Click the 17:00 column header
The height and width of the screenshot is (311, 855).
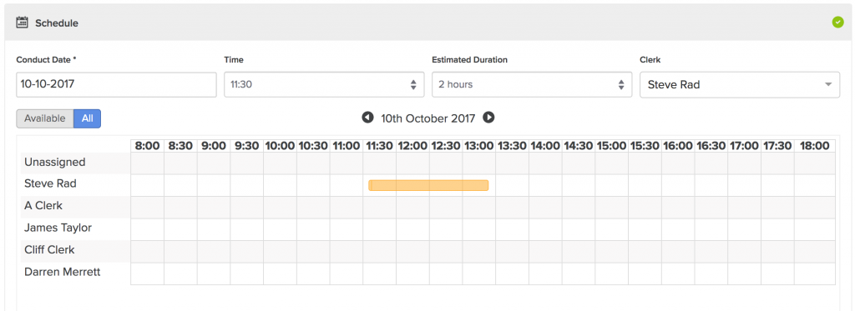(x=745, y=146)
